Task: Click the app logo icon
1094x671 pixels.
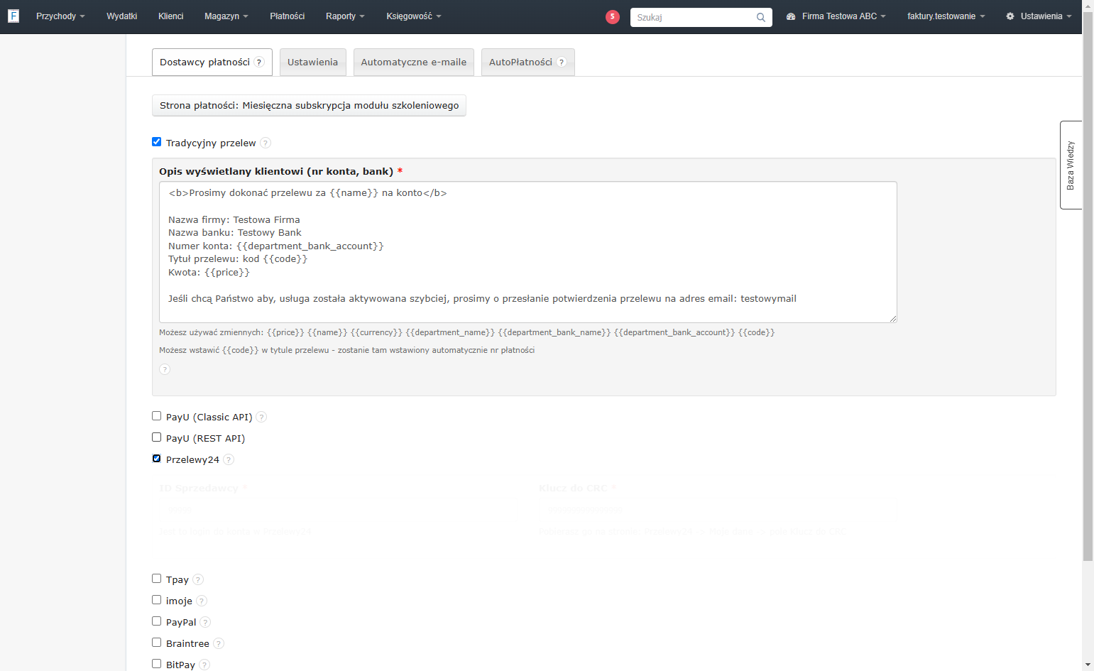Action: (x=13, y=16)
